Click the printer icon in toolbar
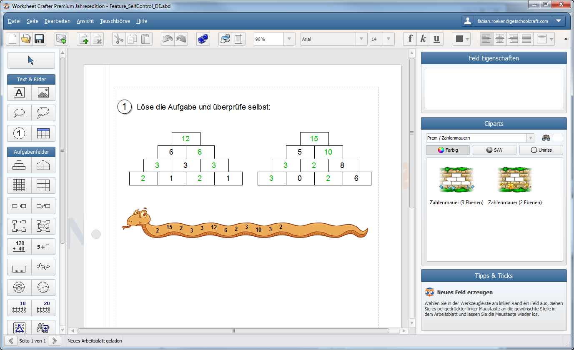 point(225,39)
